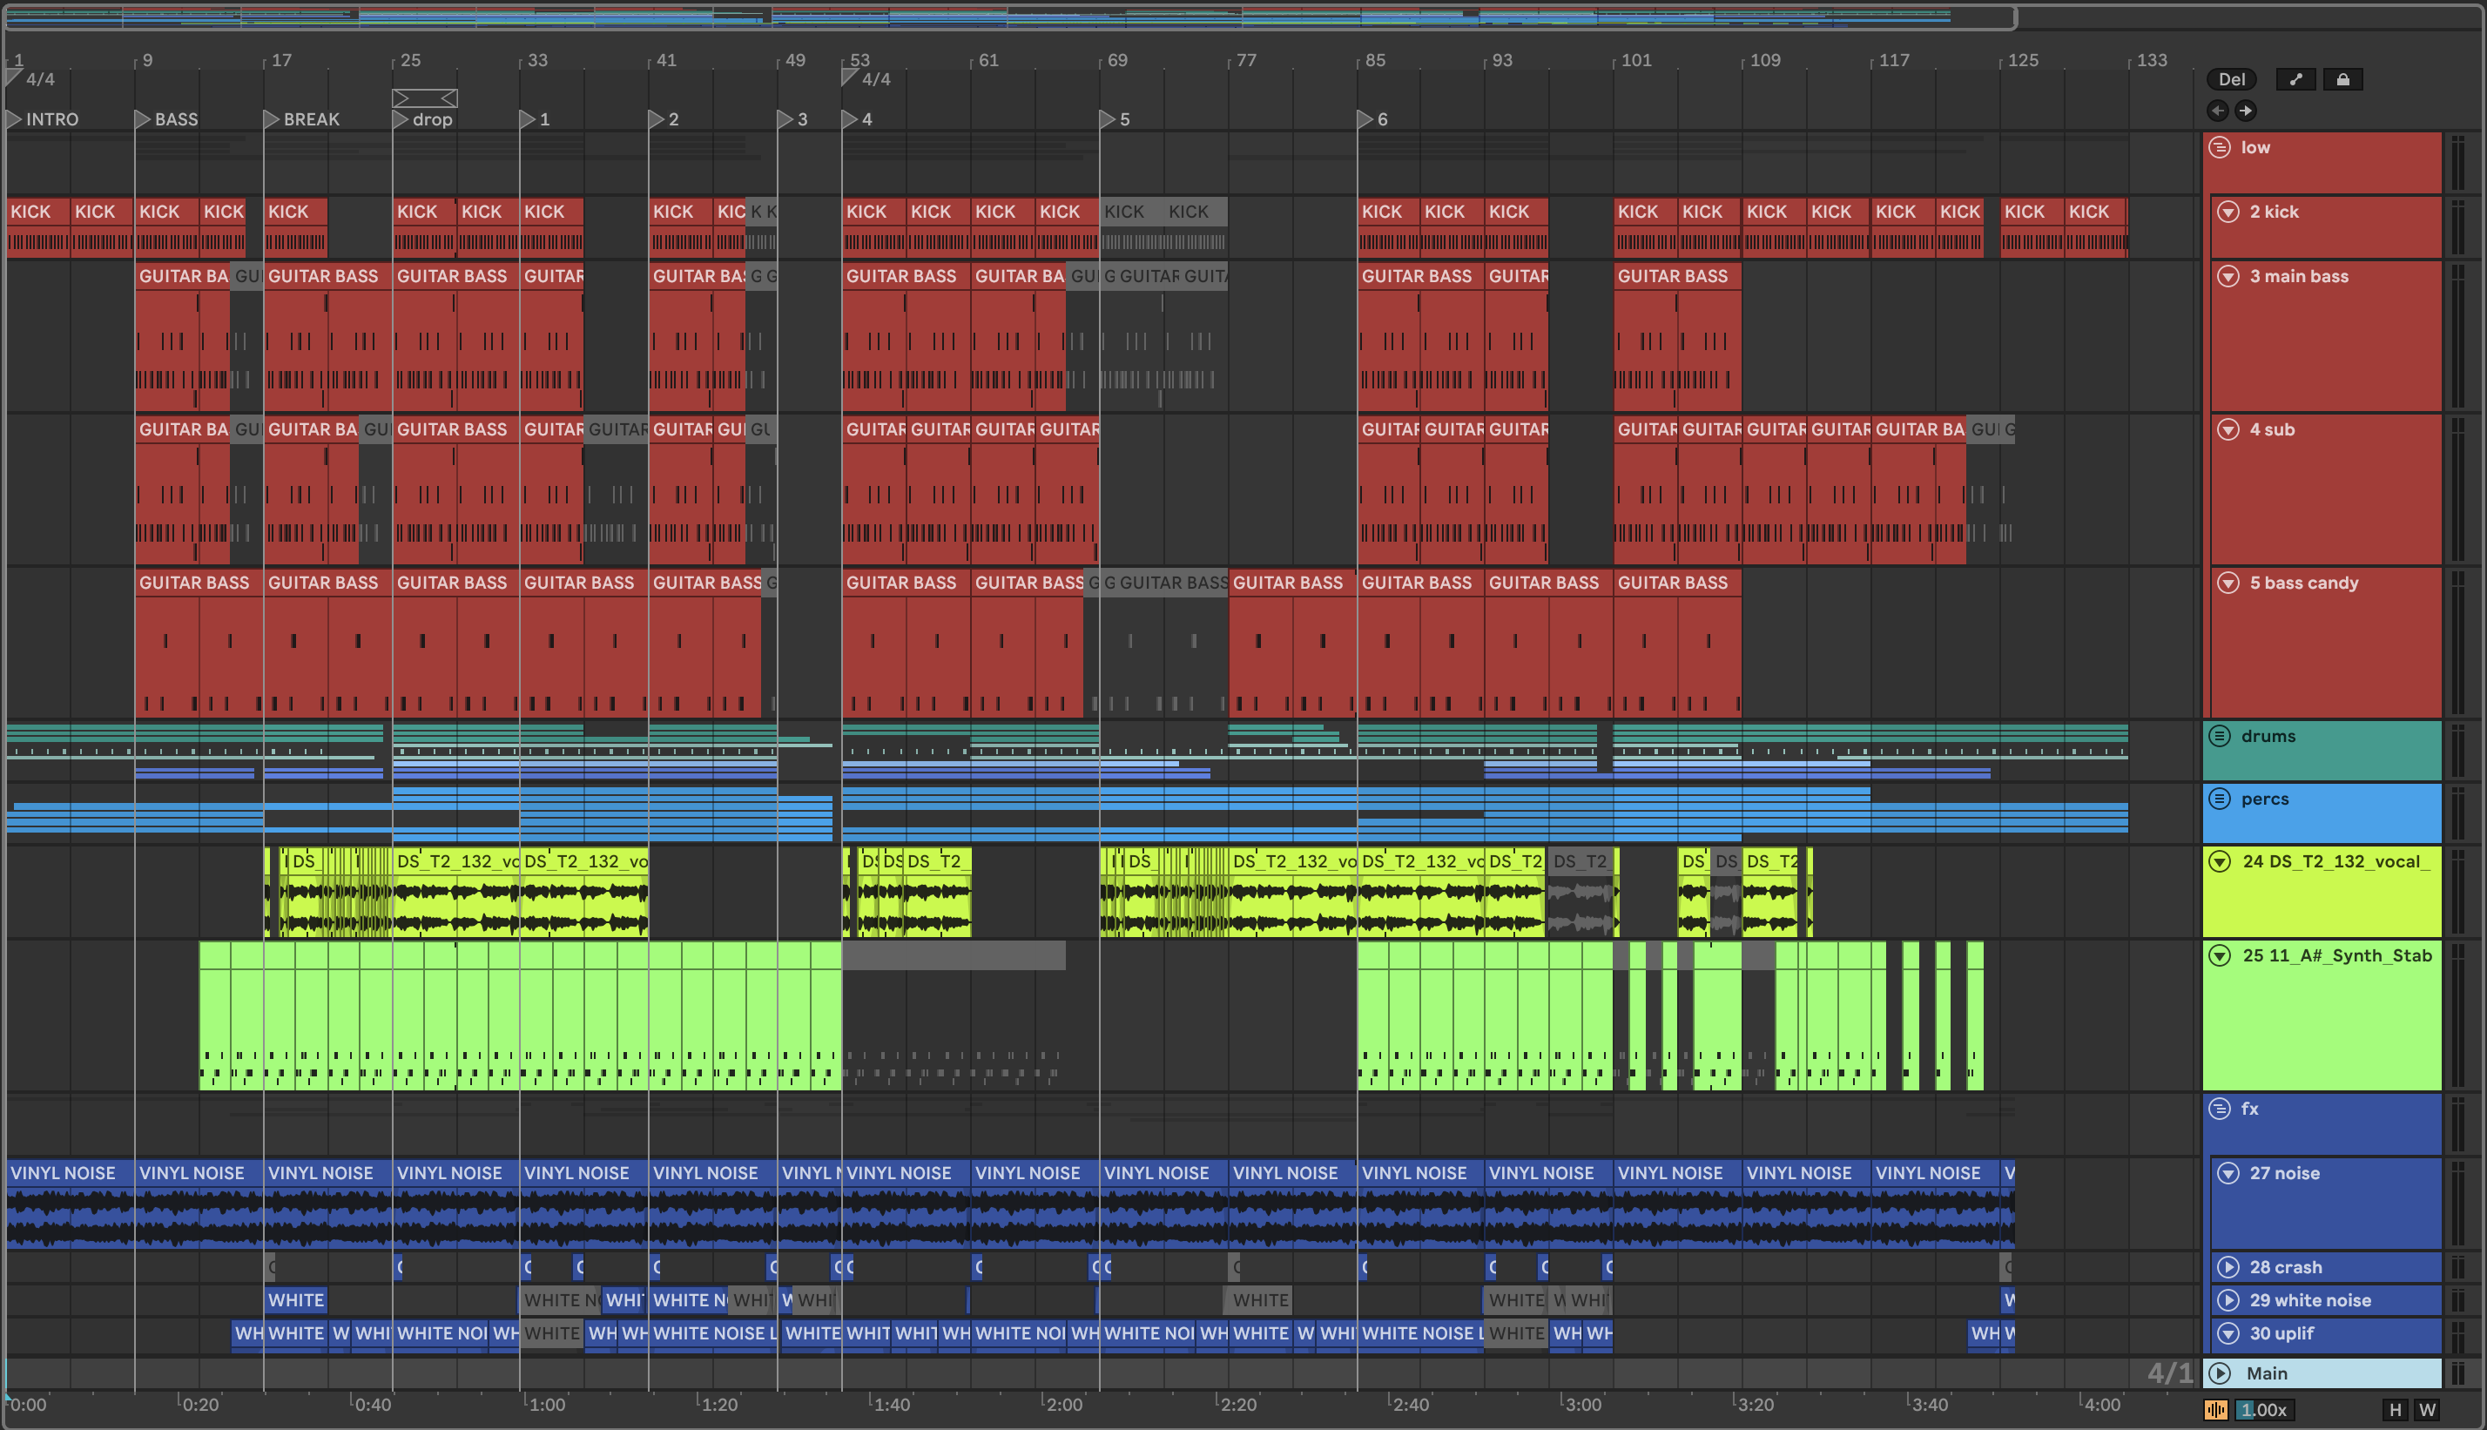Toggle the W width optimize button

(x=2427, y=1409)
